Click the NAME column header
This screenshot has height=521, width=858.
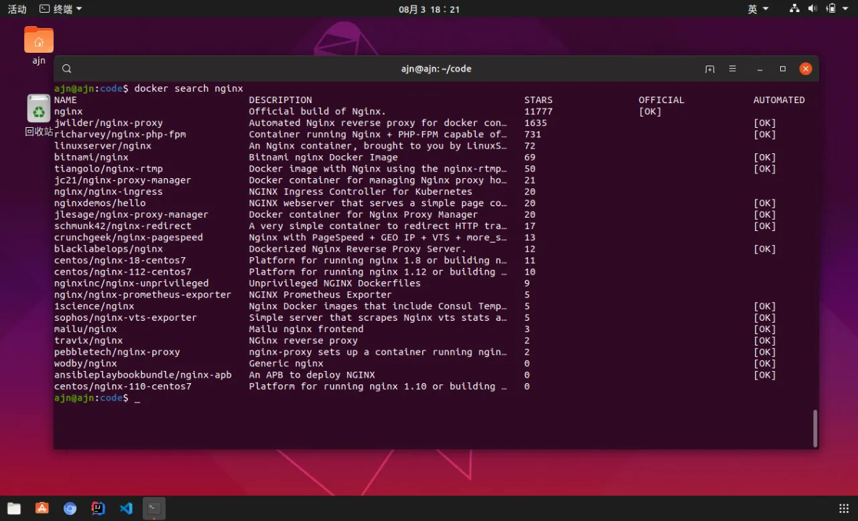point(66,100)
